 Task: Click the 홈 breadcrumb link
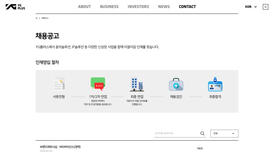coord(37,18)
